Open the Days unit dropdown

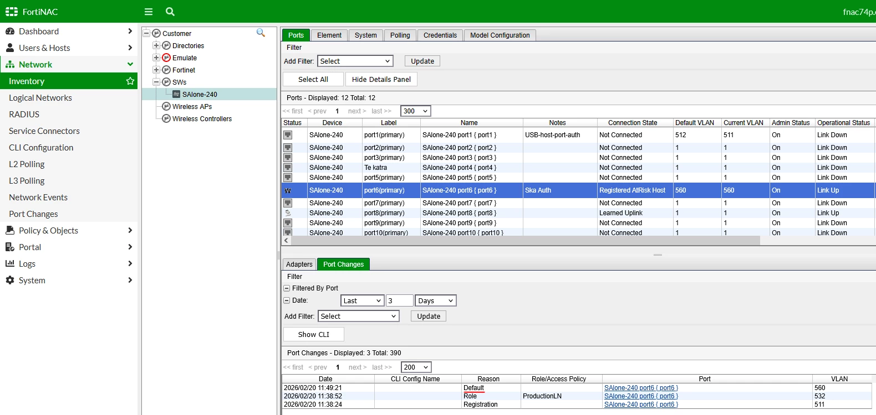click(436, 301)
